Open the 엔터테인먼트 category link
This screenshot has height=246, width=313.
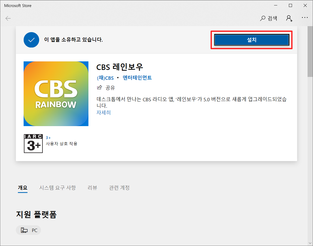click(x=137, y=77)
